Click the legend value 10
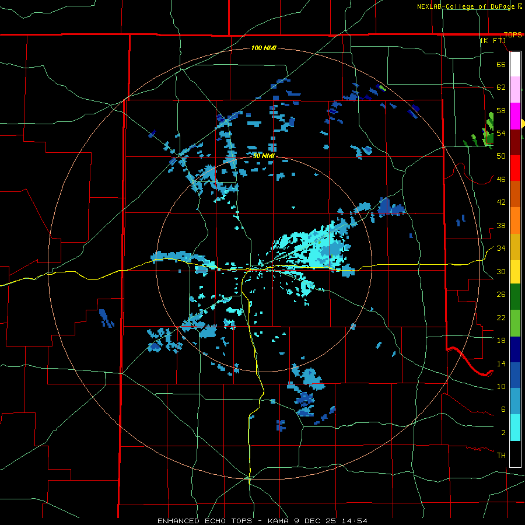This screenshot has width=525, height=525. 501,386
